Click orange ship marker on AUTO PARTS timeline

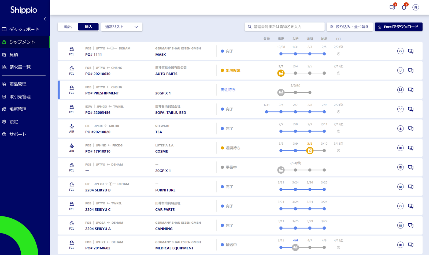[x=281, y=73]
